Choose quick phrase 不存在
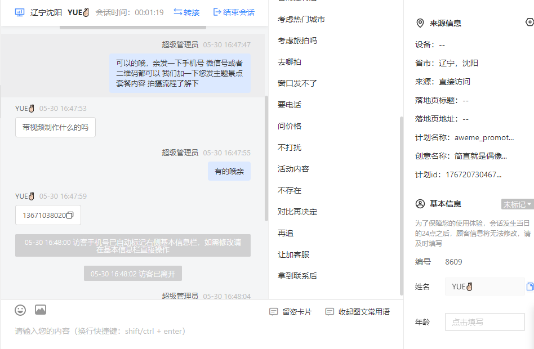Screen dimensions: 534x349 pyautogui.click(x=290, y=190)
